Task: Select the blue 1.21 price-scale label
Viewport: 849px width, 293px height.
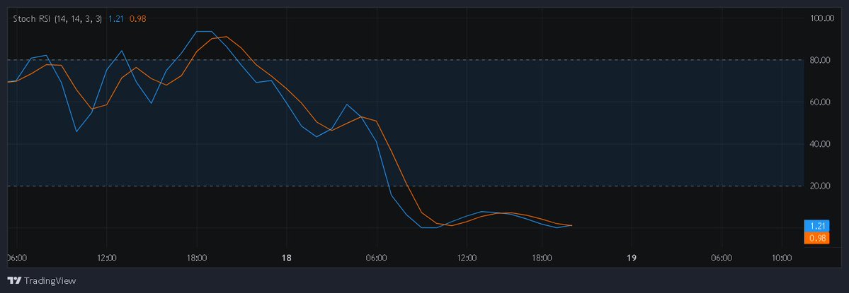Action: pos(816,226)
